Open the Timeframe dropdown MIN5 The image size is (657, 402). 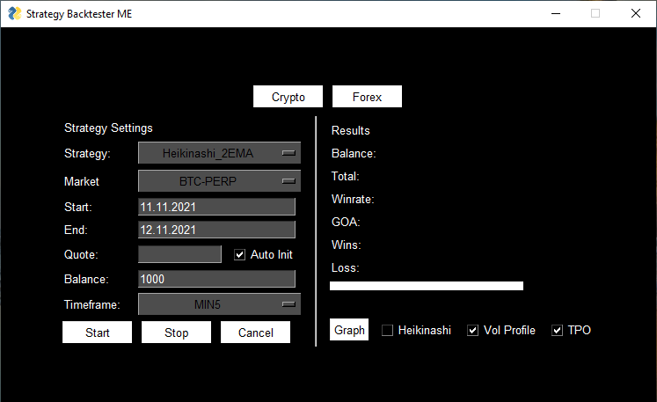[219, 304]
